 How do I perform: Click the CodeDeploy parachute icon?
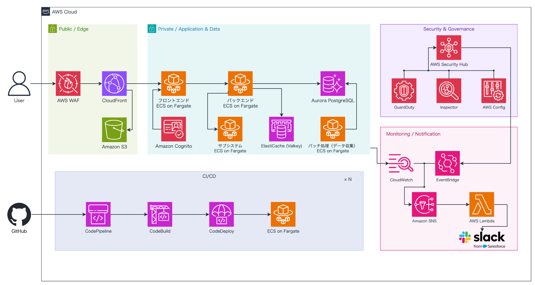pyautogui.click(x=222, y=214)
